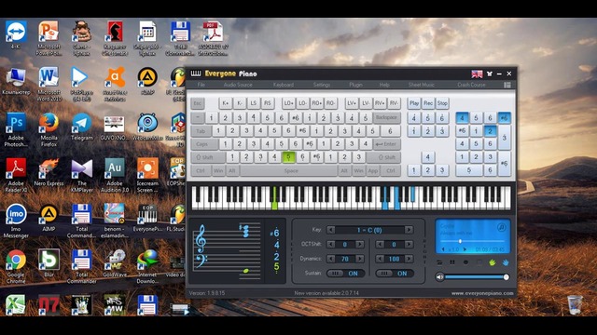Click New version available 2.0.7.14 notice
This screenshot has height=335, width=597.
point(326,293)
